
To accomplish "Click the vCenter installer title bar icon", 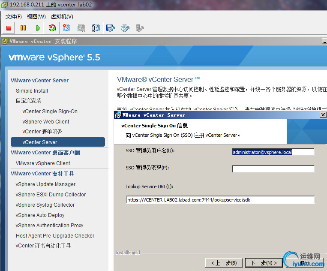I will pos(5,41).
